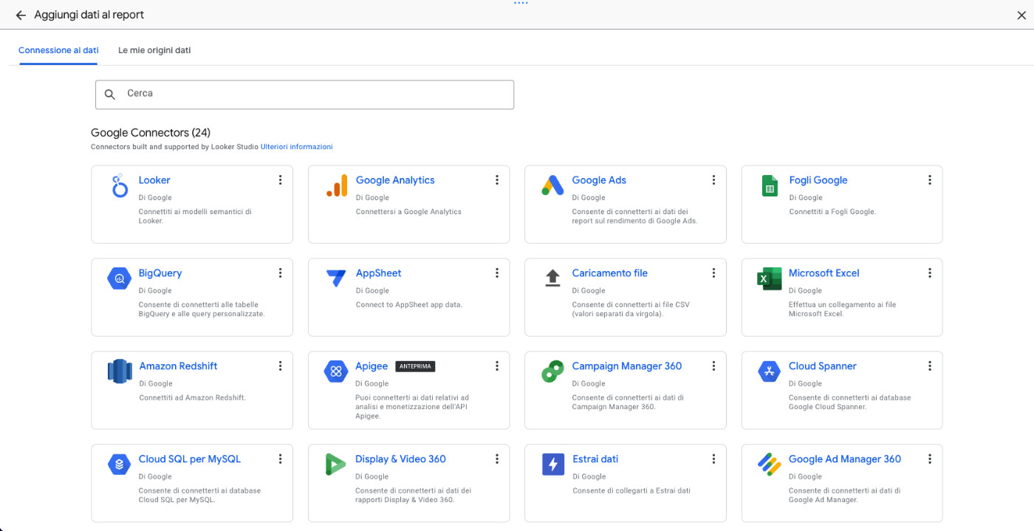Click the Cloud Spanner hexagon icon
The width and height of the screenshot is (1034, 531).
pos(770,371)
